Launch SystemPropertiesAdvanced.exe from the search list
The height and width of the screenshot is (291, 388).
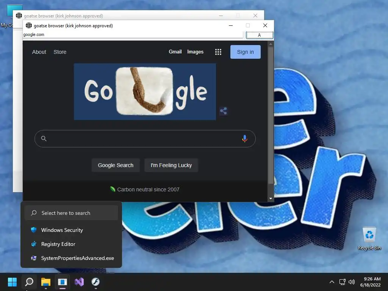point(71,258)
